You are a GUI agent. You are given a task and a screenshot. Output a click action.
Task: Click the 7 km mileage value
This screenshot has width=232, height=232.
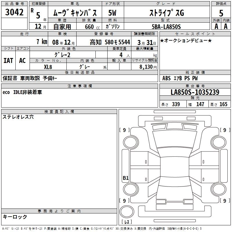(x=42, y=42)
